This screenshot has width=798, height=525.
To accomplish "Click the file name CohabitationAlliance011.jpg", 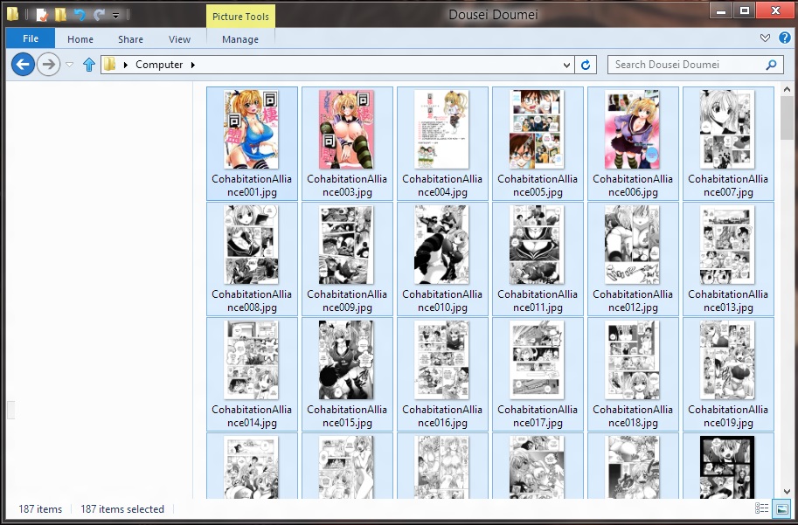I will (538, 300).
